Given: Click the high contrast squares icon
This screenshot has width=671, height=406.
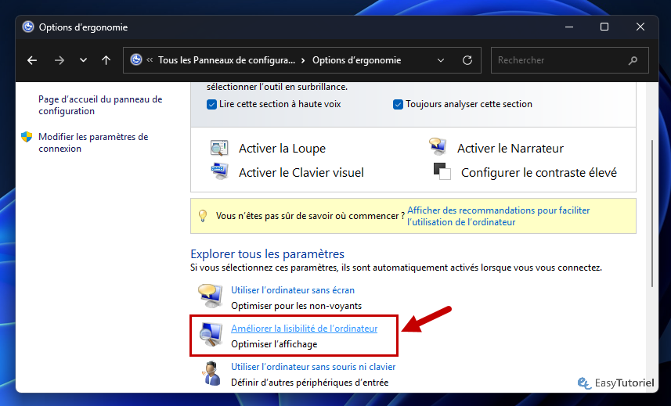Looking at the screenshot, I should point(442,171).
